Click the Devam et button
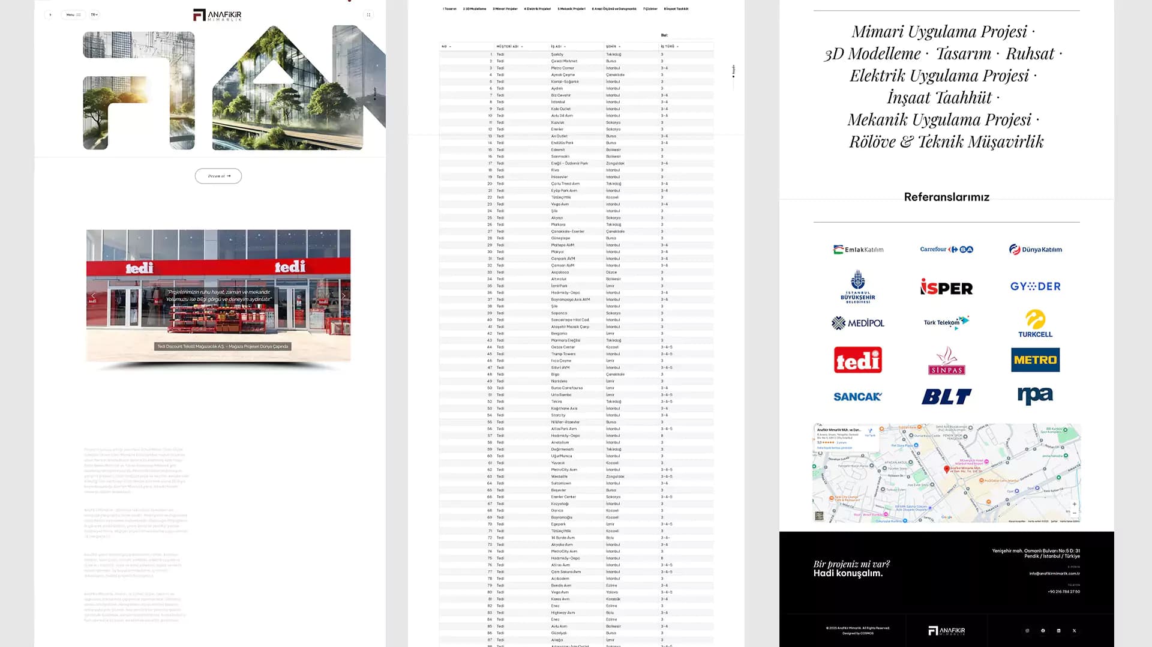1152x647 pixels. [218, 176]
